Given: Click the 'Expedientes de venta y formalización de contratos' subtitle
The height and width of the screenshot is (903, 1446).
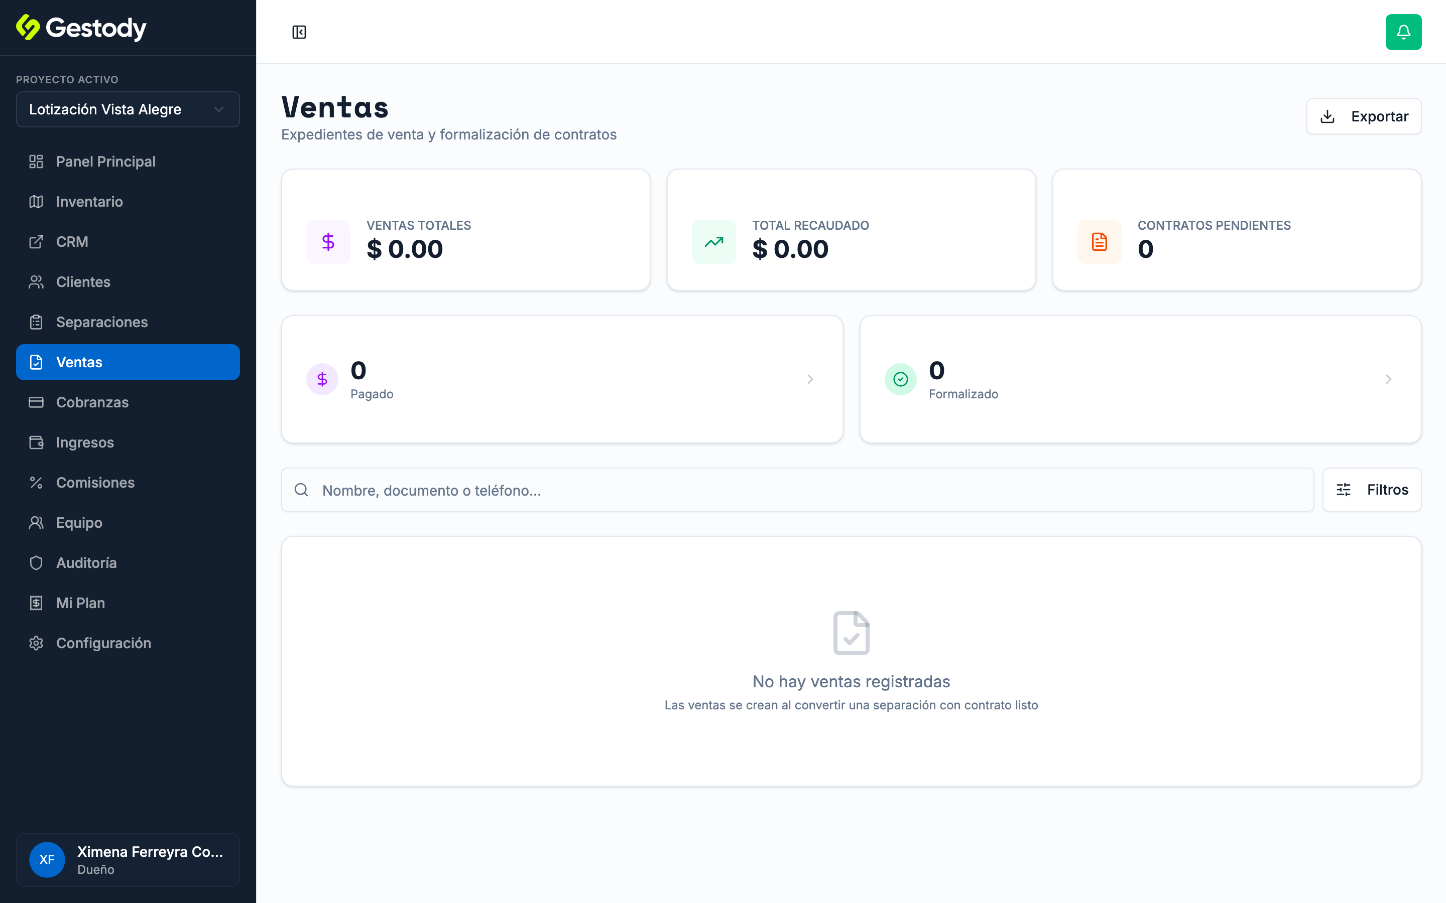Looking at the screenshot, I should click(x=449, y=134).
